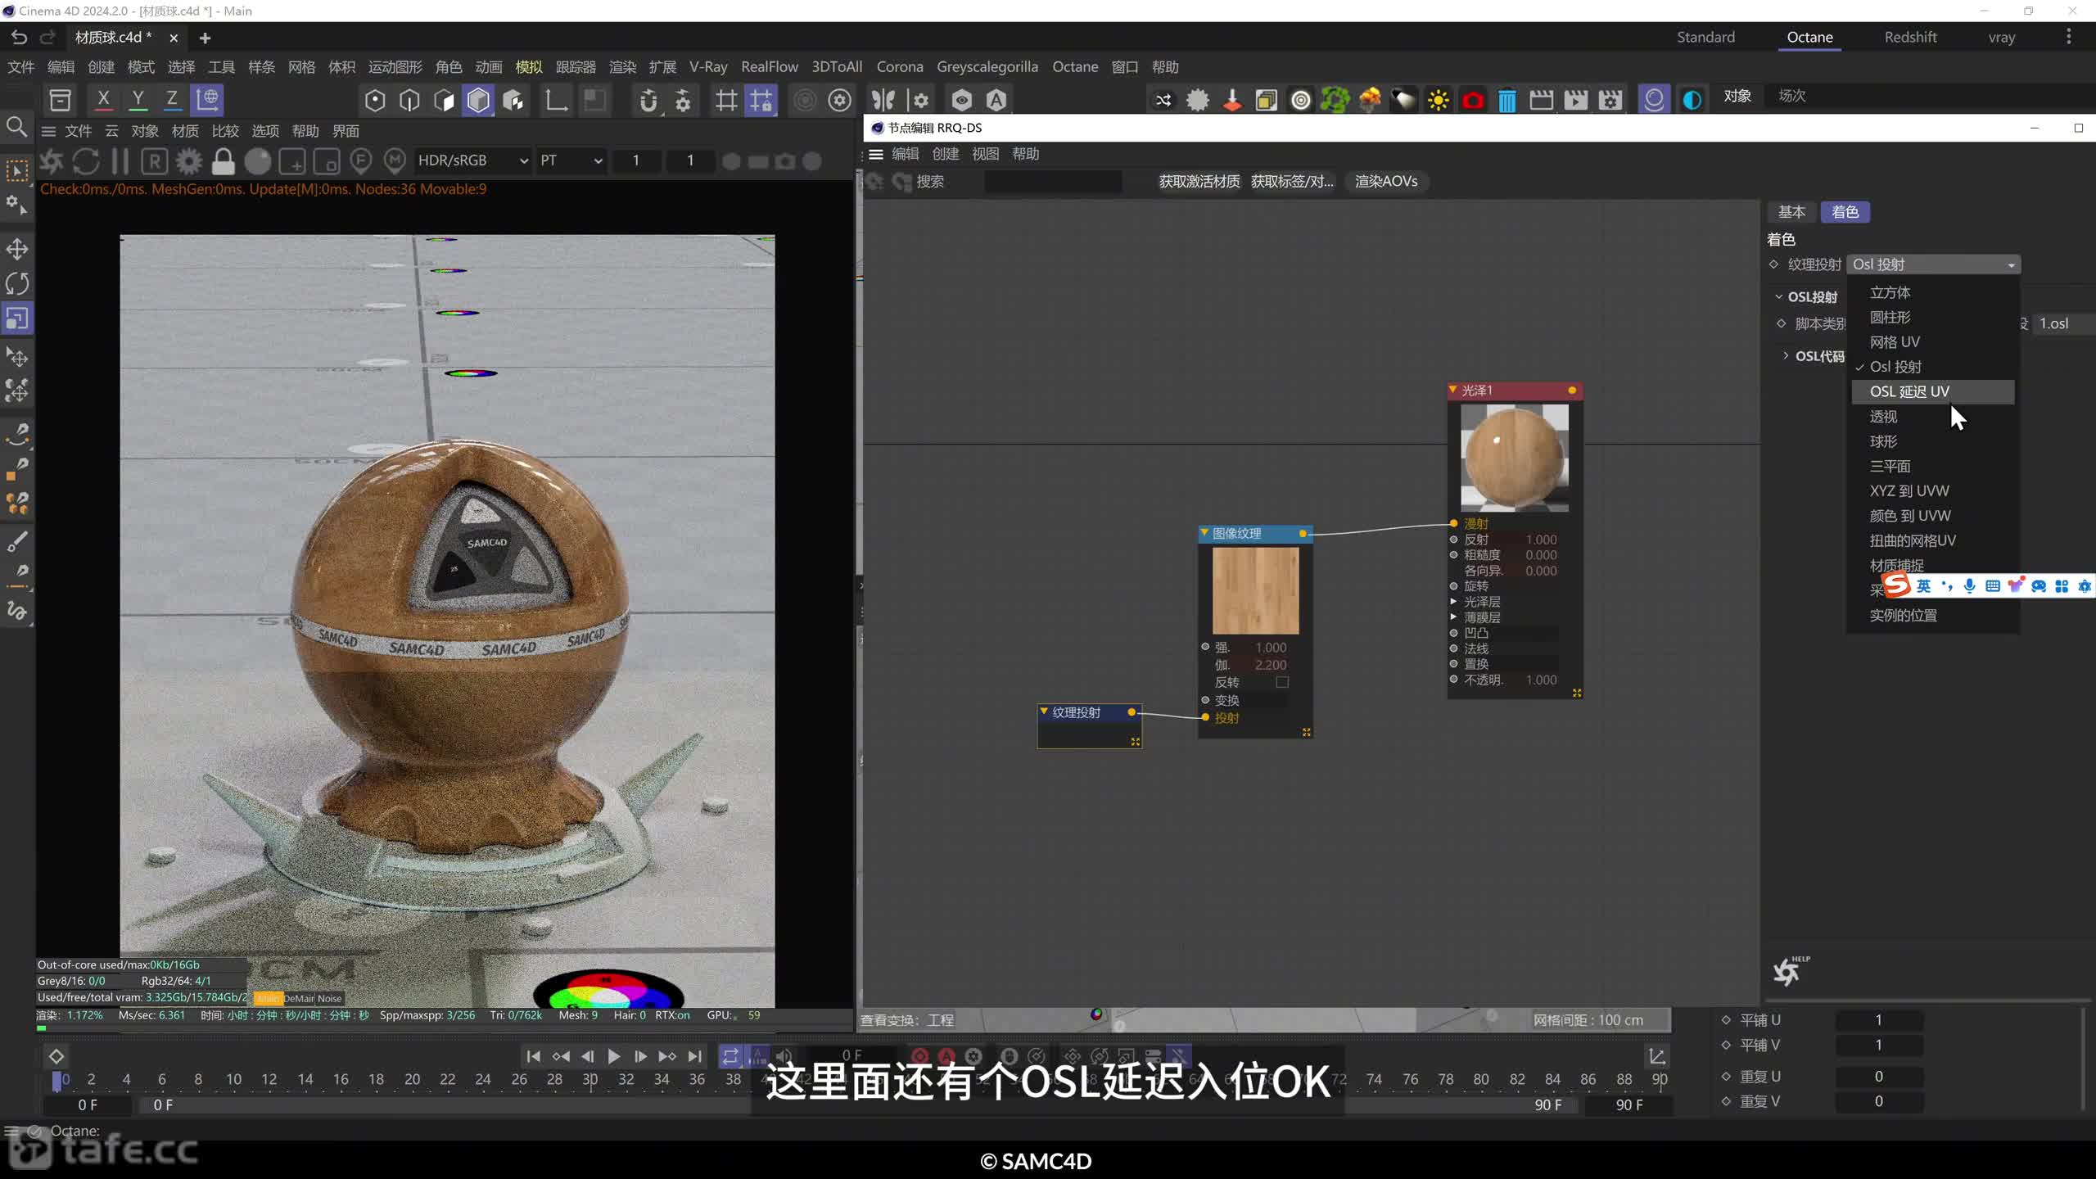
Task: Toggle the X axis lock
Action: [103, 100]
